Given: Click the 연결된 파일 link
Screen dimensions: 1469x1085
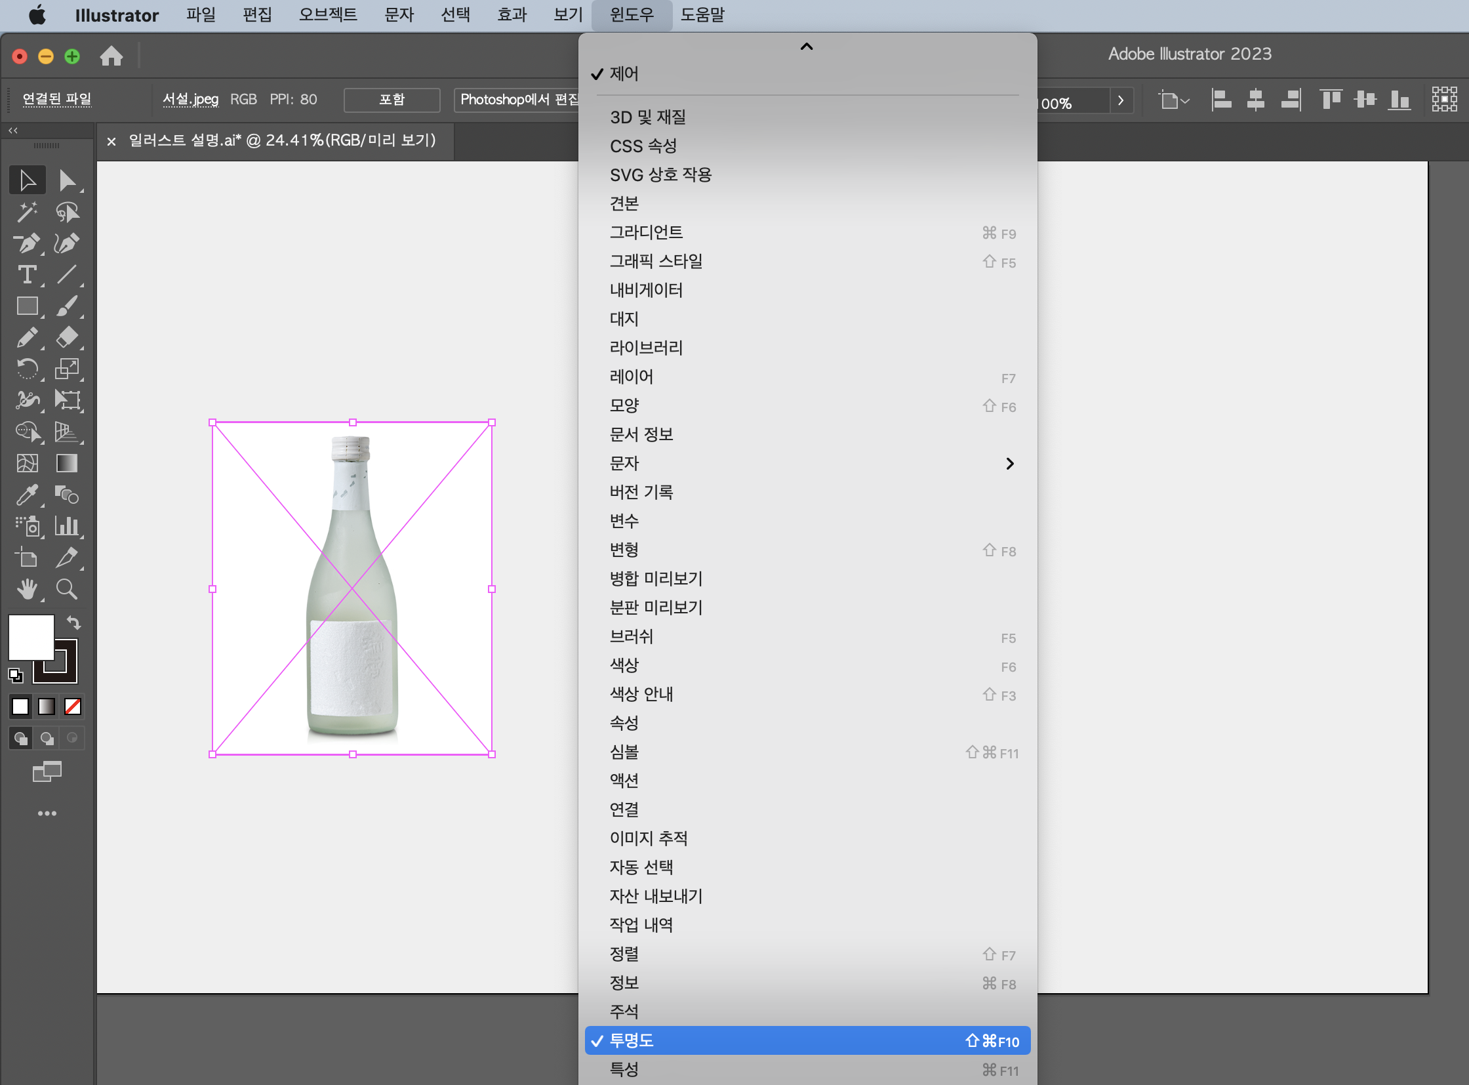Looking at the screenshot, I should 56,99.
